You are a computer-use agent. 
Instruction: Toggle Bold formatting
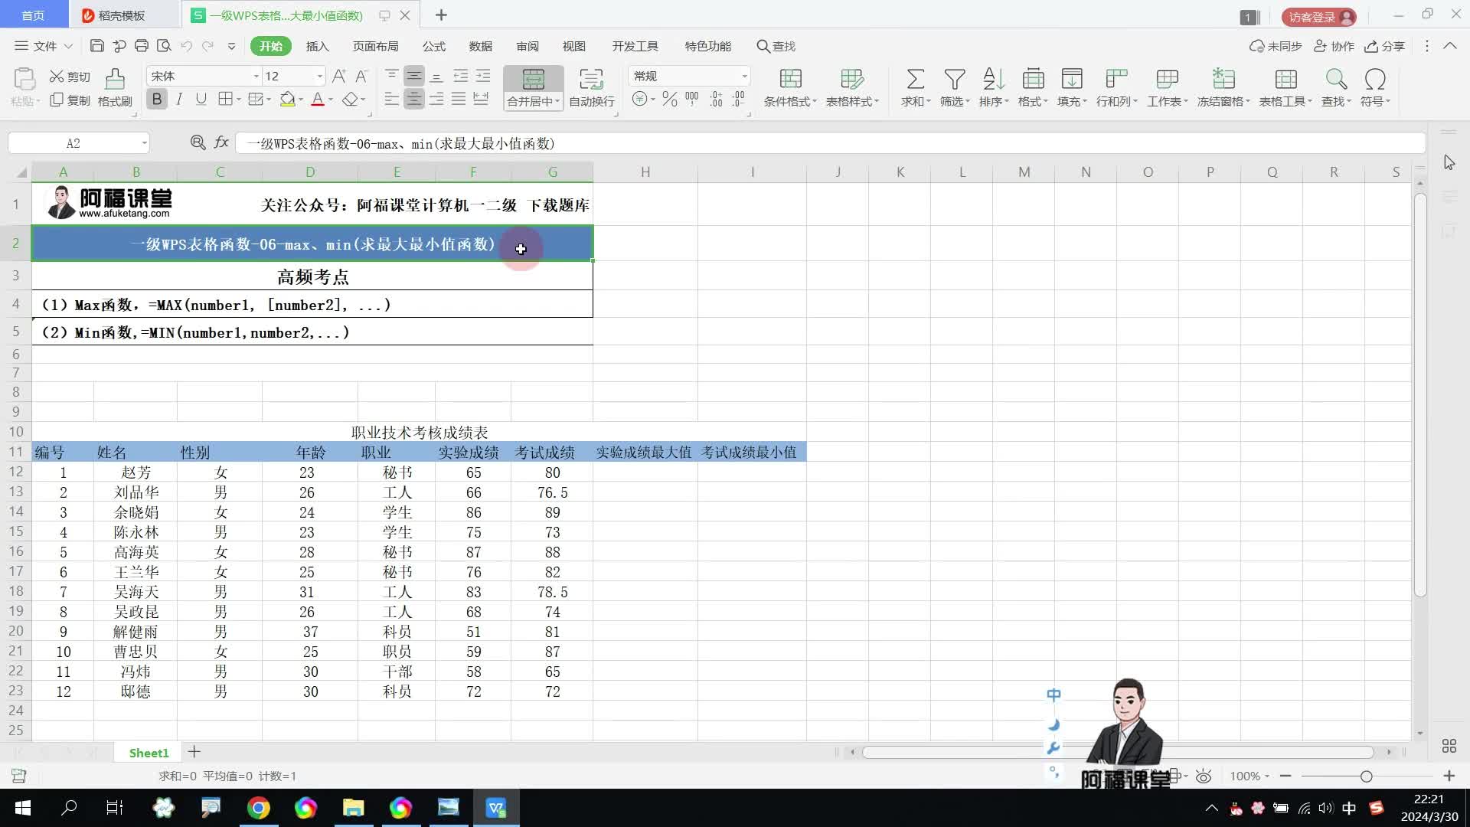pyautogui.click(x=157, y=100)
